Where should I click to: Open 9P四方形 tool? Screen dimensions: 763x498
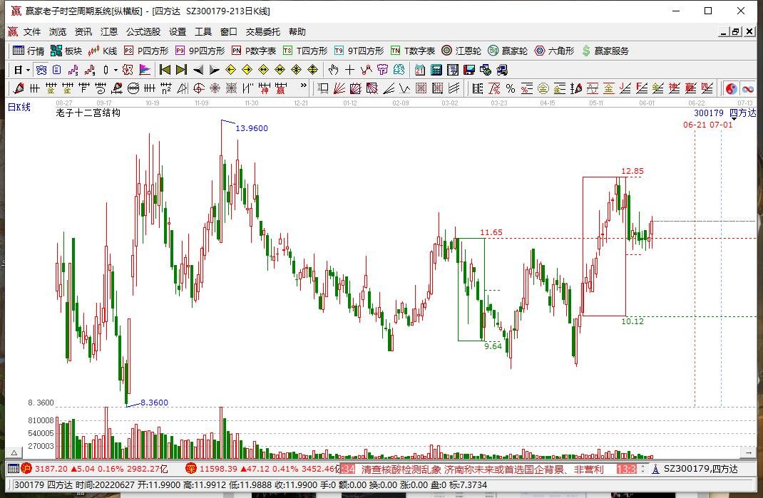click(200, 51)
